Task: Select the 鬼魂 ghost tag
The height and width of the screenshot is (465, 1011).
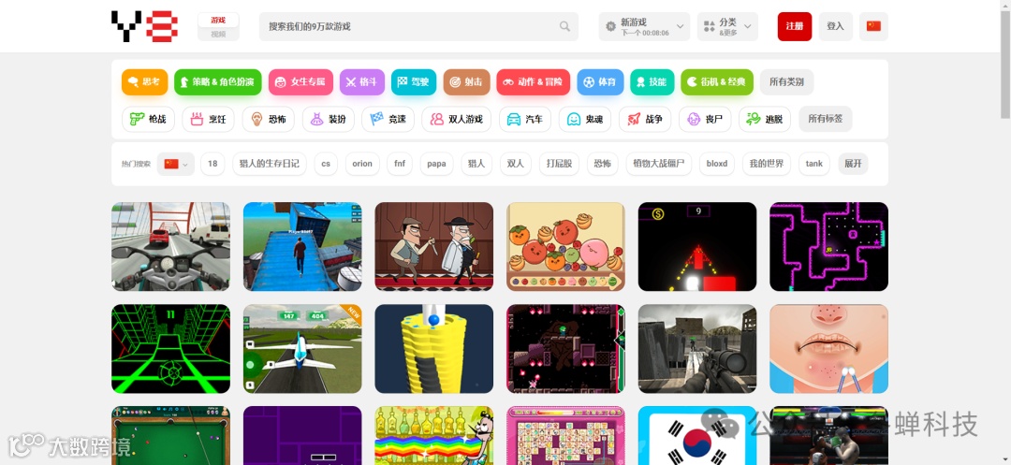Action: [585, 119]
